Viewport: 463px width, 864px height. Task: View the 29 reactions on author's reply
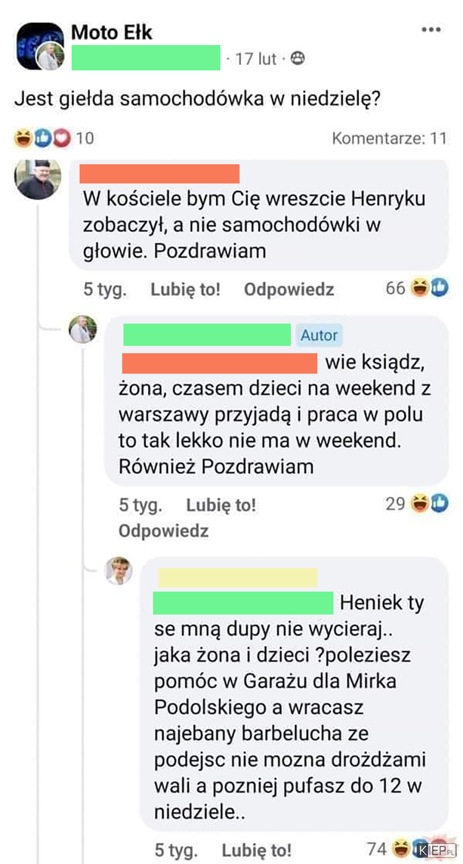(x=417, y=504)
